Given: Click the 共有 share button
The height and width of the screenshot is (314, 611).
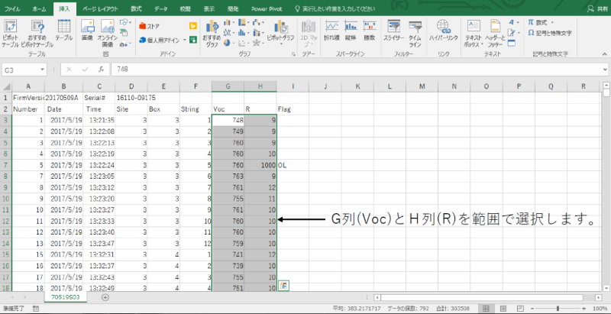Looking at the screenshot, I should 595,7.
